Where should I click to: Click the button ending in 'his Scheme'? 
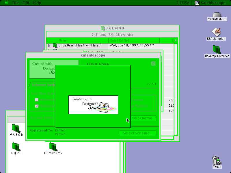pyautogui.click(x=143, y=118)
